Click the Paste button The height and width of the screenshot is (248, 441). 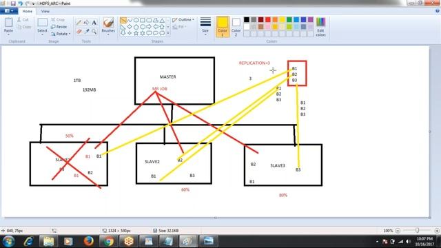(8, 25)
